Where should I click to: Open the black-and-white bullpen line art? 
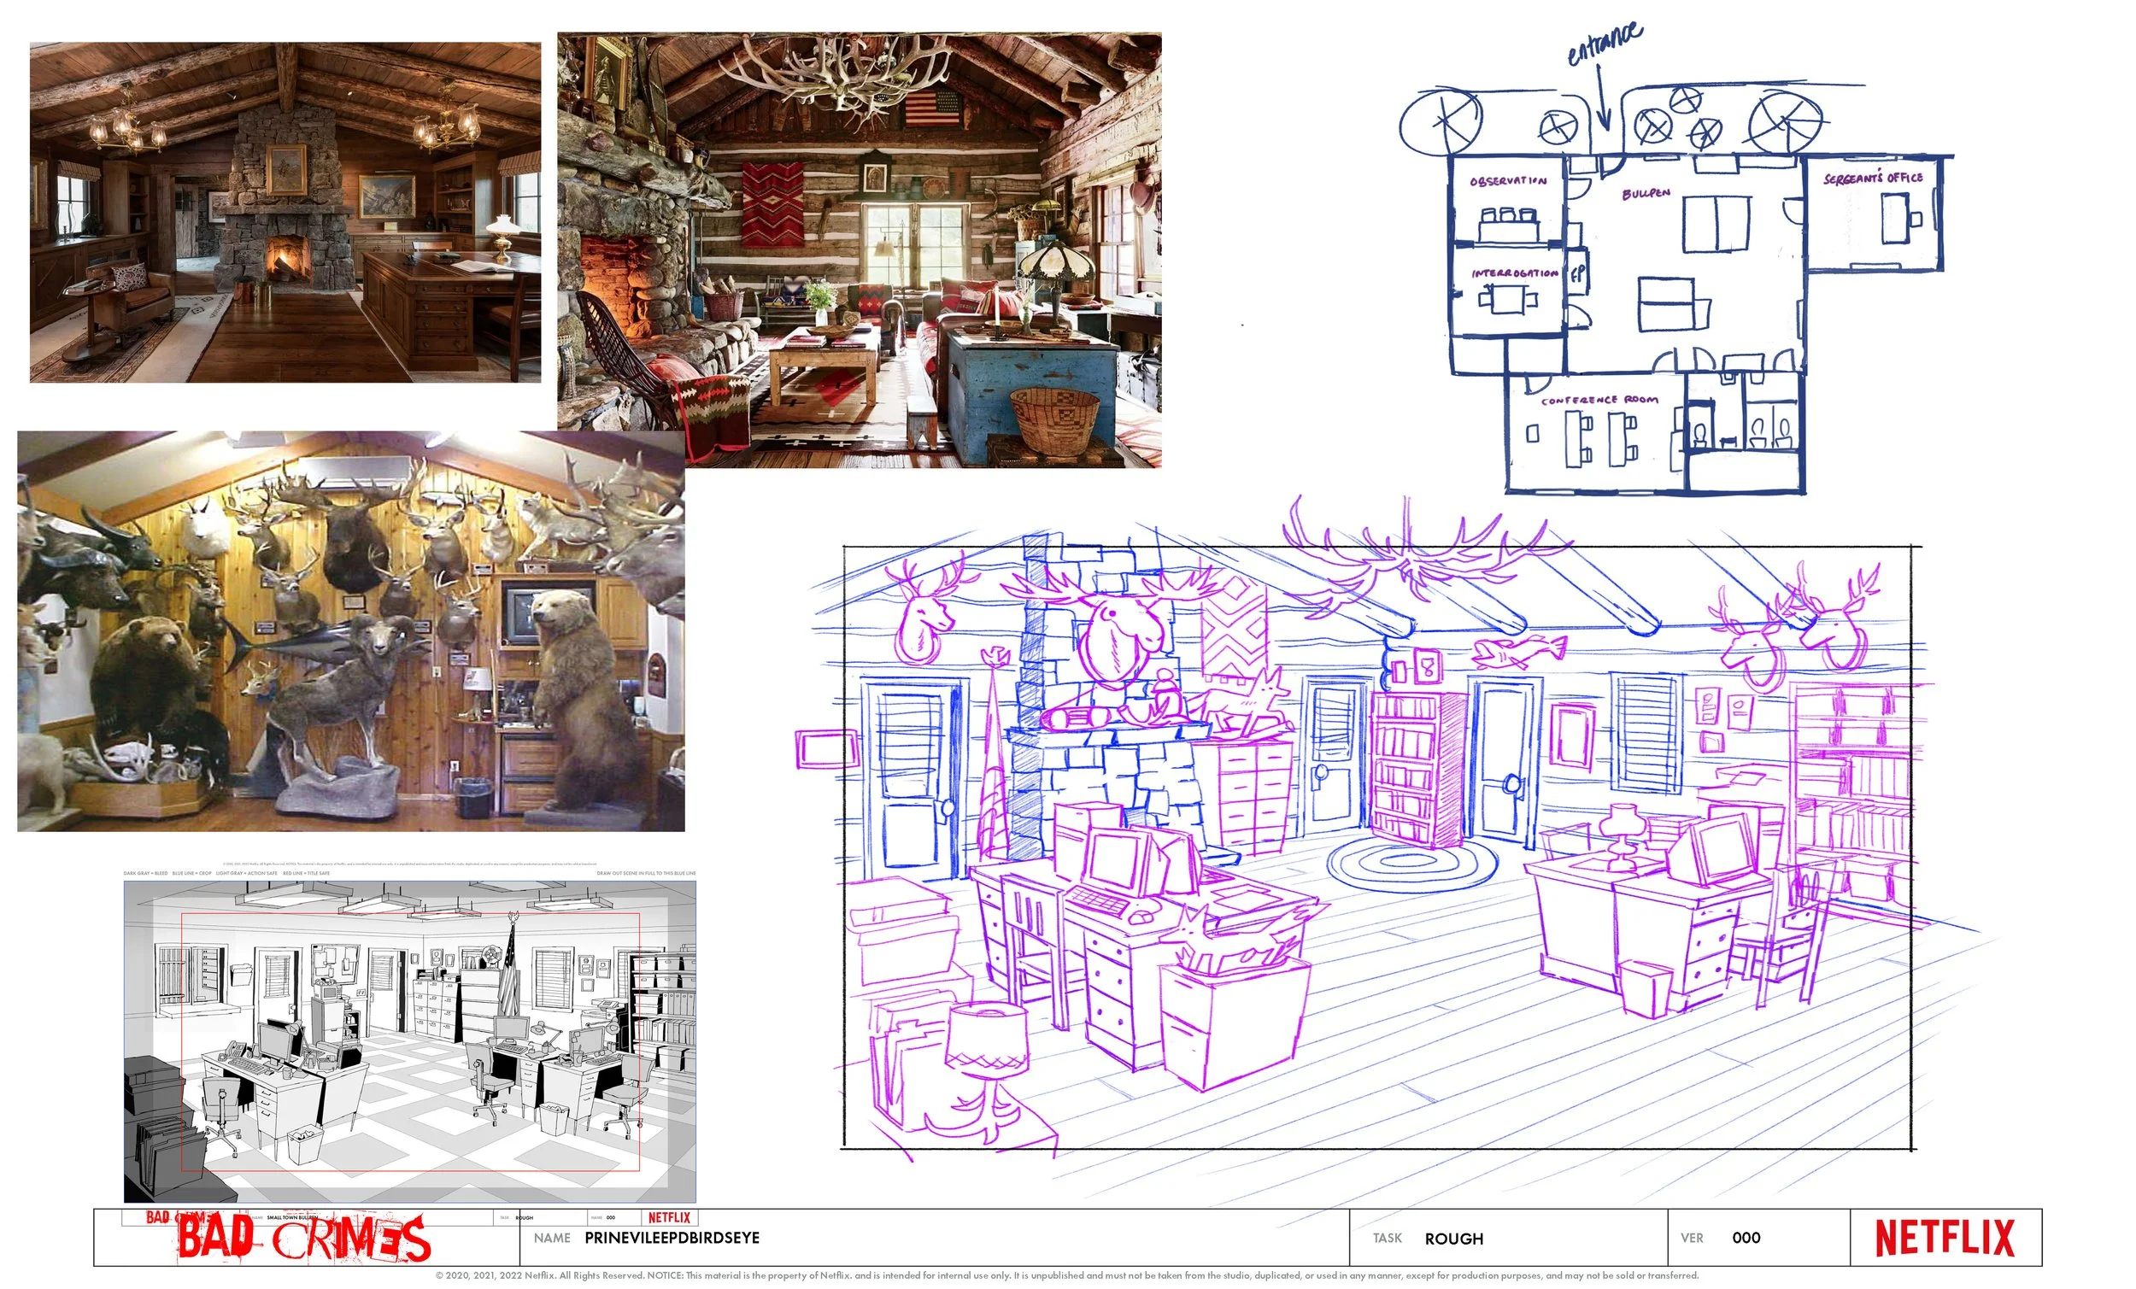pyautogui.click(x=410, y=1042)
